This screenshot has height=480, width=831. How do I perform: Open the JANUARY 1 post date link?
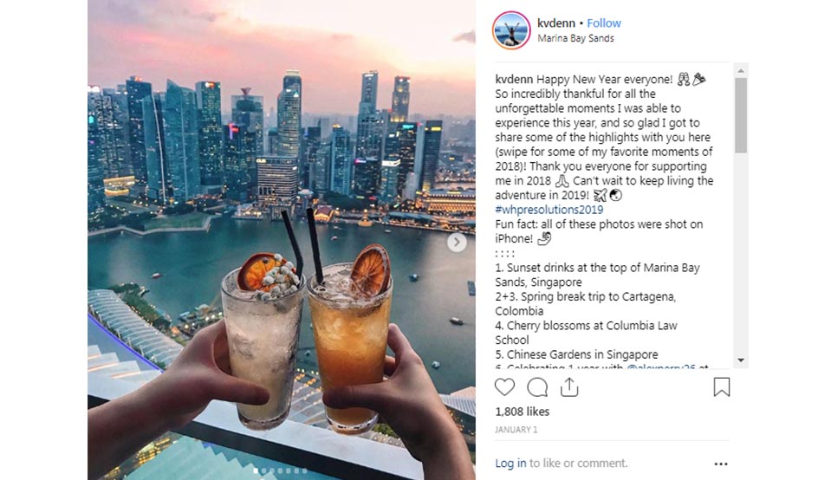516,430
